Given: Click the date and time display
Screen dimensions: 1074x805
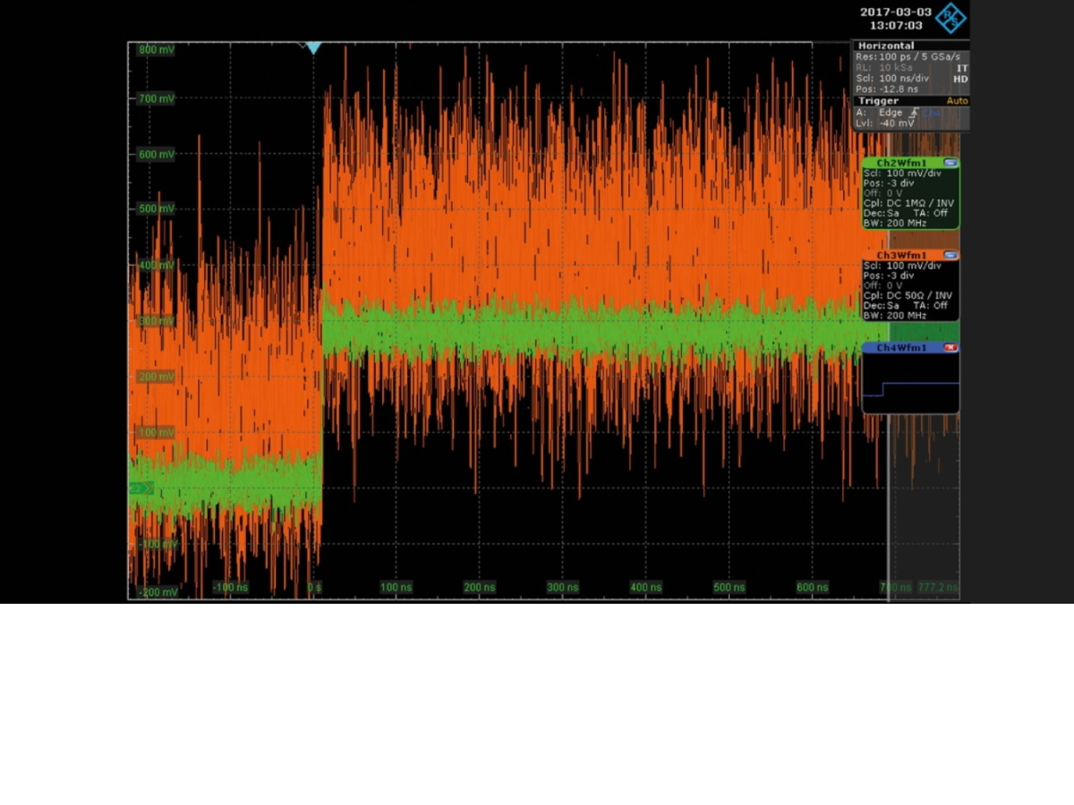Looking at the screenshot, I should [895, 19].
